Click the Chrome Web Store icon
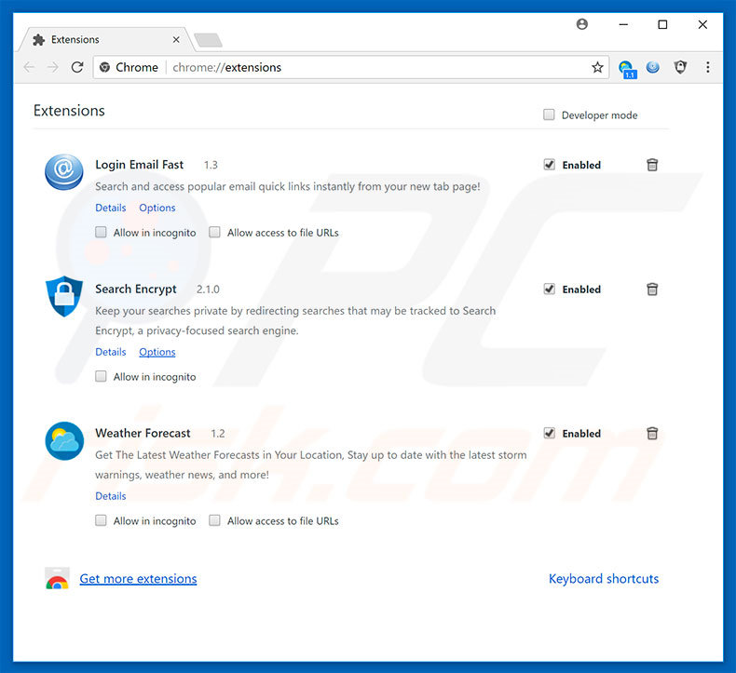This screenshot has height=673, width=736. click(57, 578)
